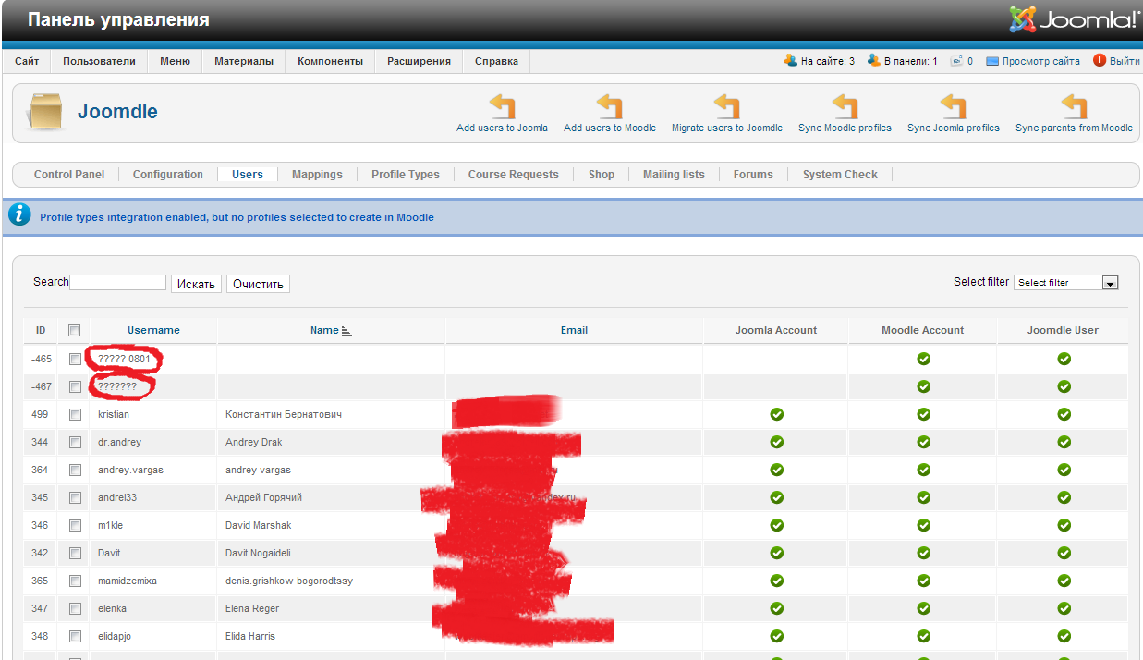Open the Select filter dropdown
The image size is (1143, 660).
pos(1066,283)
